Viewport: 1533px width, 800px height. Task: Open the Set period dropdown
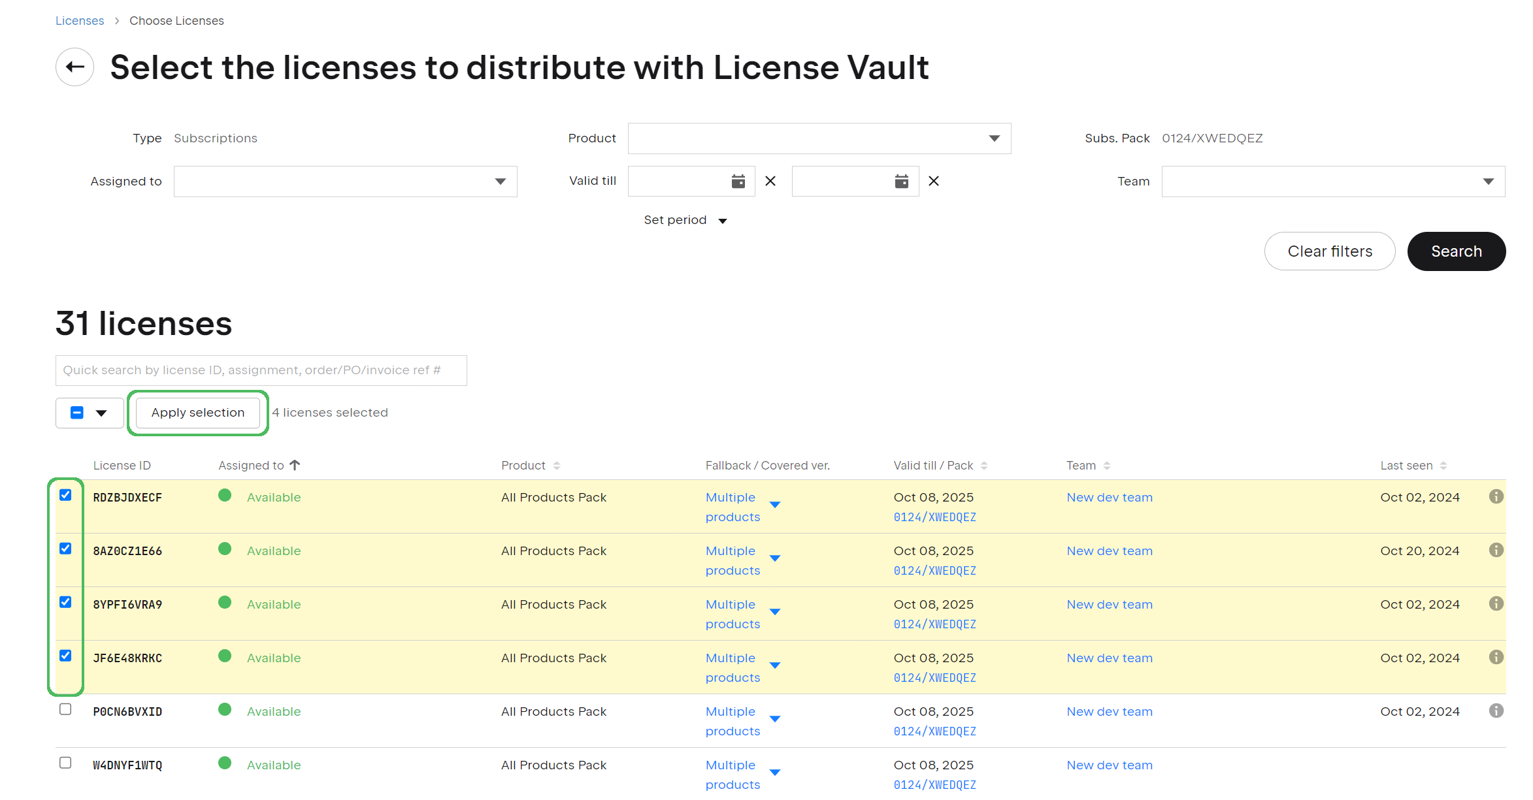point(685,220)
